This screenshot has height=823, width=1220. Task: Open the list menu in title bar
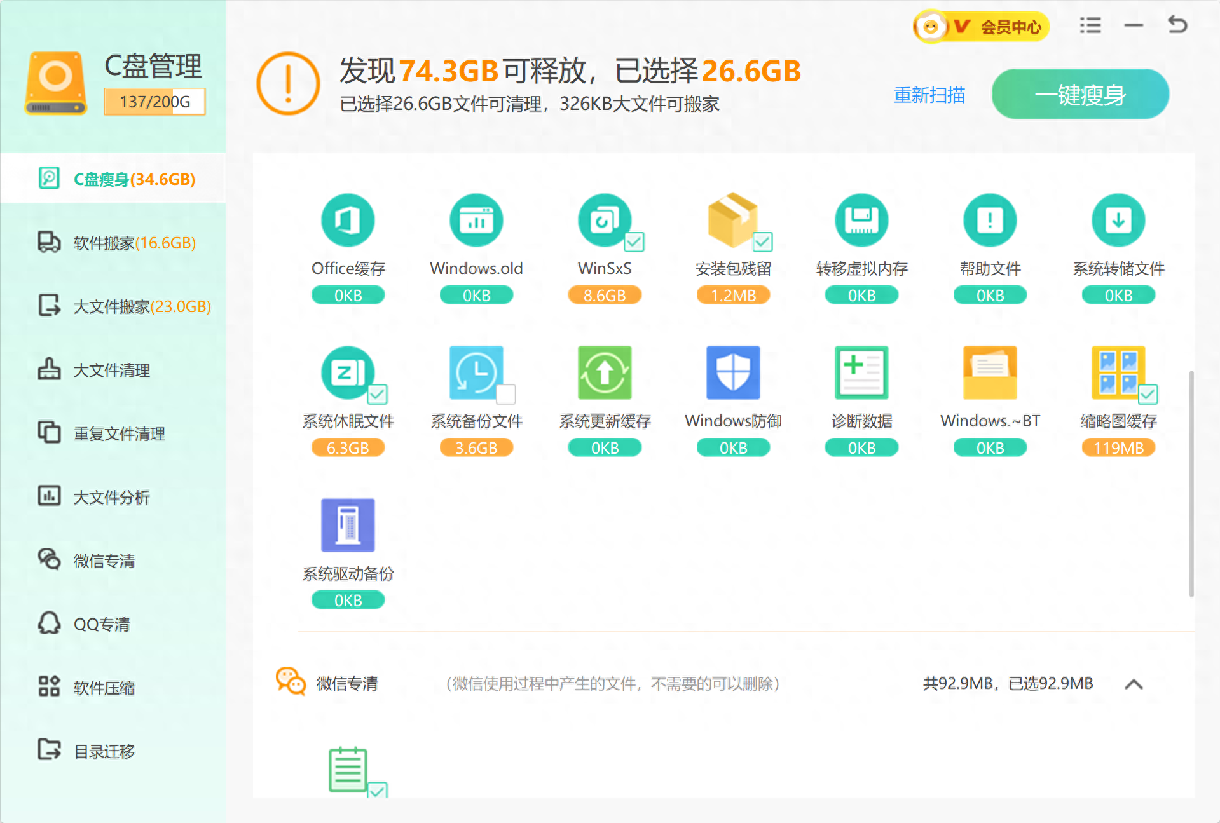tap(1090, 25)
